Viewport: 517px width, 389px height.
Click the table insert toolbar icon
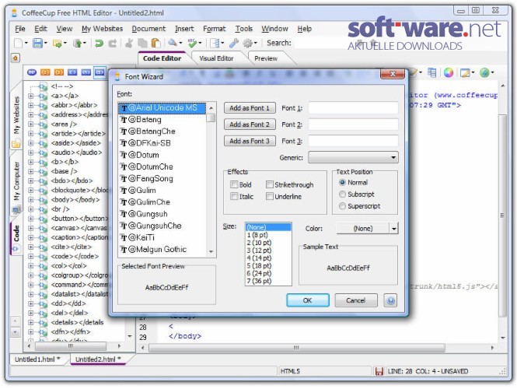(431, 72)
